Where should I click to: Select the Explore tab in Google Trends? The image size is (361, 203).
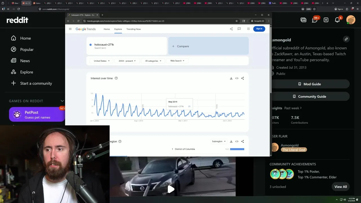pos(118,29)
